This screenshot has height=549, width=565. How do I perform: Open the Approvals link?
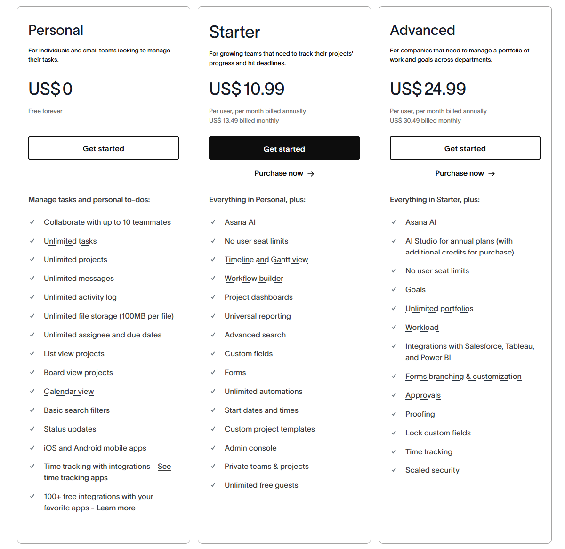pyautogui.click(x=423, y=395)
